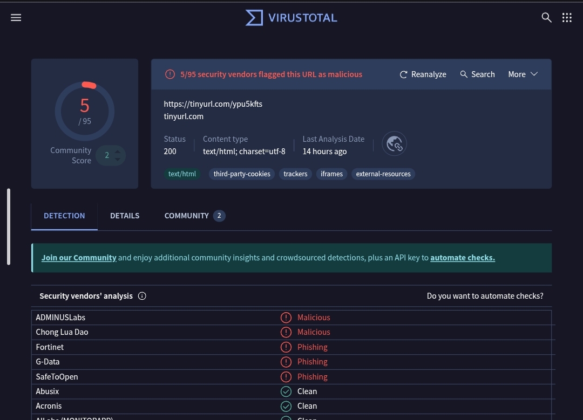Select the trackers tag
Screen dimensions: 583x420
point(295,174)
